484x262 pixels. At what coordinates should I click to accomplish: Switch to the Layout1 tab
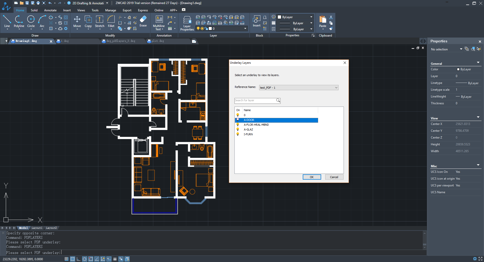coord(37,228)
